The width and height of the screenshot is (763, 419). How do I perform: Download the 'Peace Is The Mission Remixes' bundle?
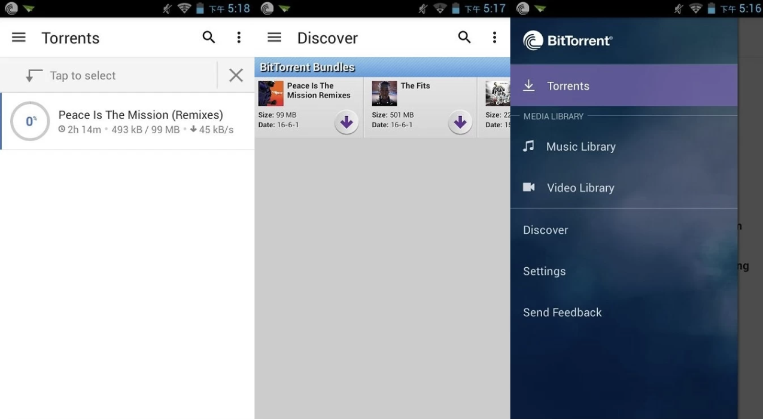346,123
